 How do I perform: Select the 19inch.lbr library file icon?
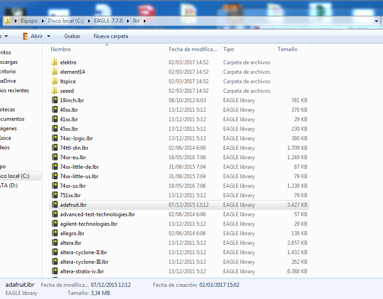pyautogui.click(x=55, y=100)
